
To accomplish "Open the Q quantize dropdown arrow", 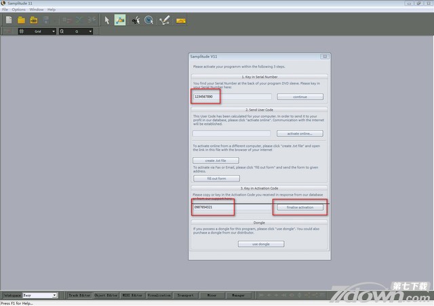I will pyautogui.click(x=90, y=31).
